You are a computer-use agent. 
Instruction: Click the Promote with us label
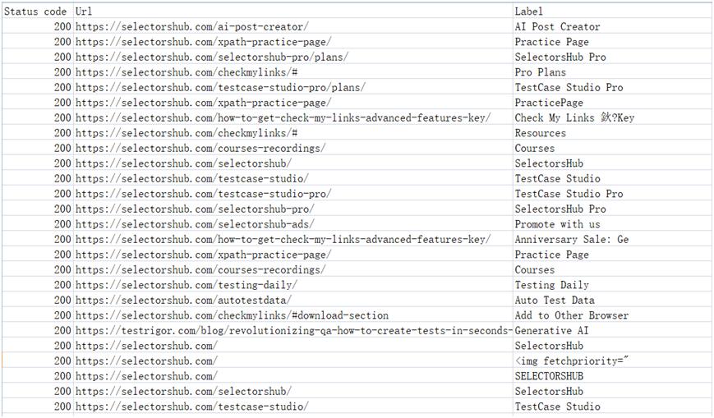(557, 224)
